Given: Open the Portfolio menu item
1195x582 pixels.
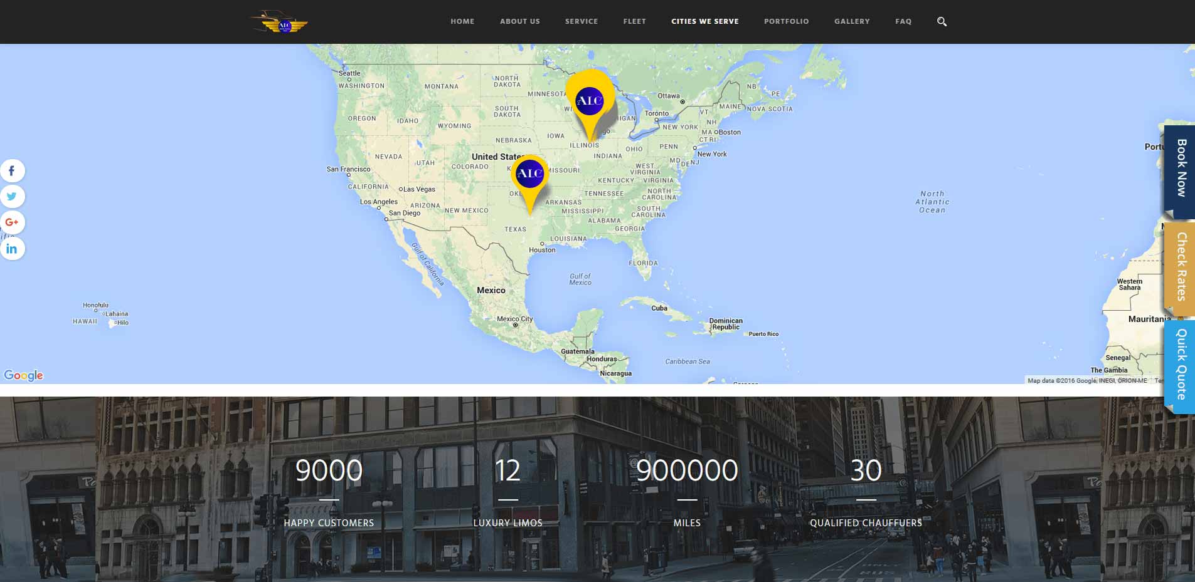Looking at the screenshot, I should (x=787, y=21).
